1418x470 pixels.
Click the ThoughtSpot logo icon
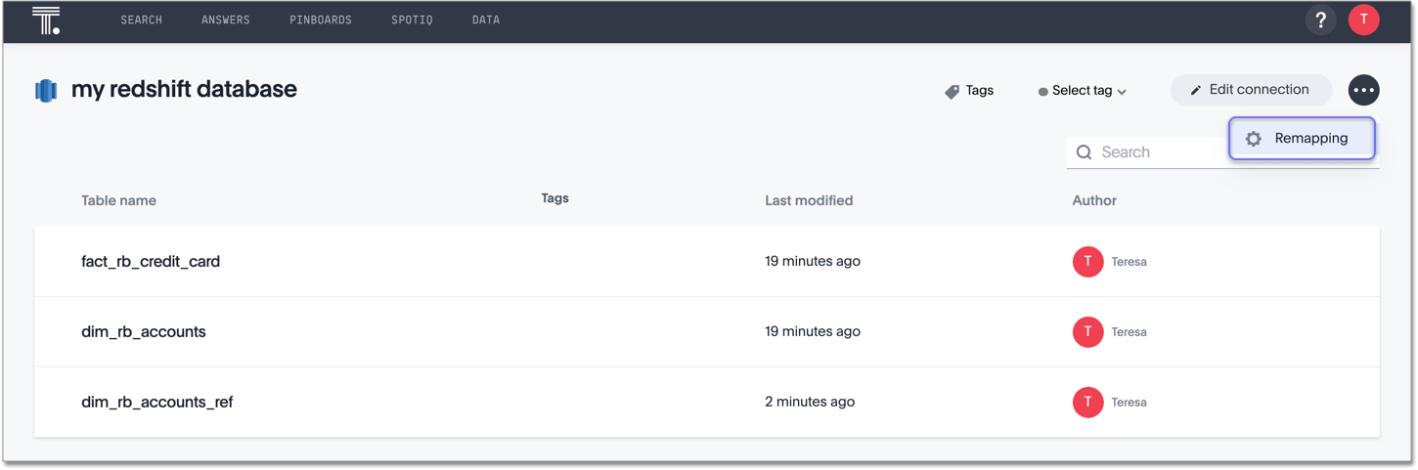pos(46,21)
